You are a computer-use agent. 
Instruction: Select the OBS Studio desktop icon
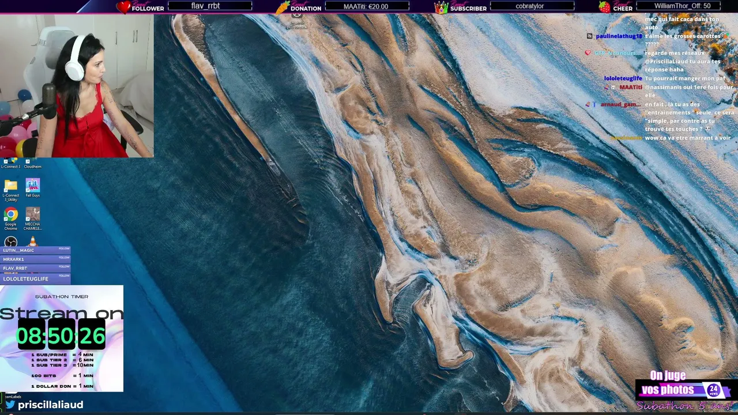[10, 242]
